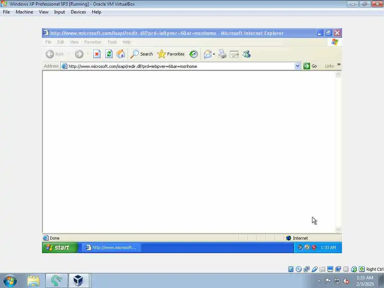Click the dragon app icon in host taskbar
This screenshot has height=288, width=384.
click(x=56, y=280)
